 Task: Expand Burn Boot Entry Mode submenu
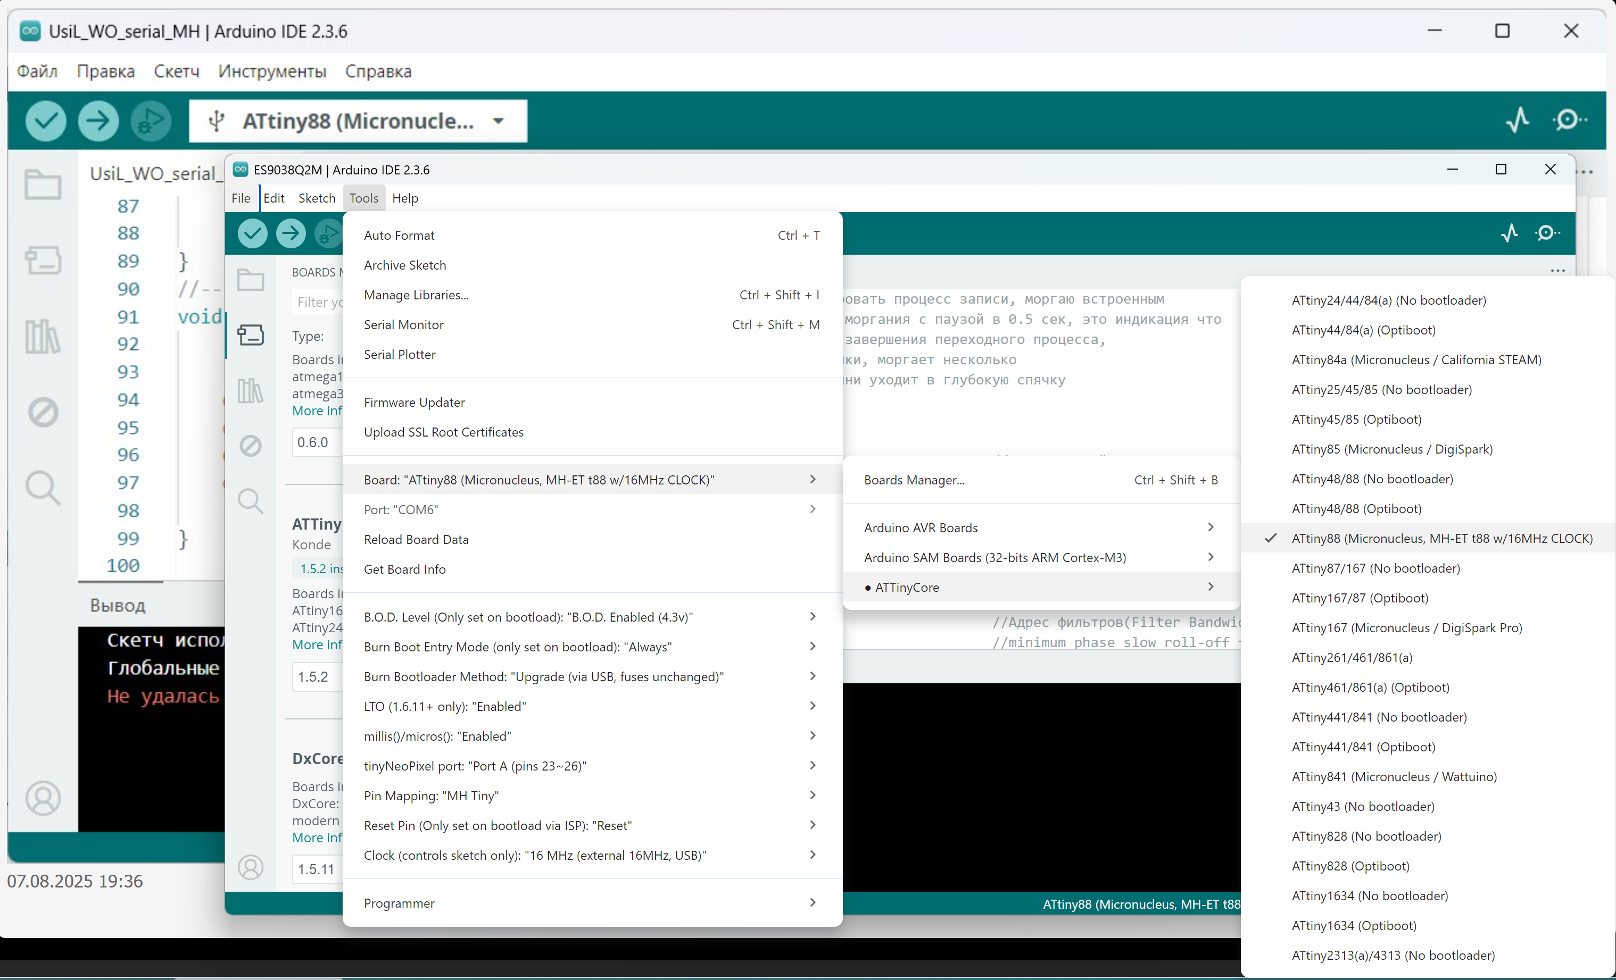pos(592,647)
